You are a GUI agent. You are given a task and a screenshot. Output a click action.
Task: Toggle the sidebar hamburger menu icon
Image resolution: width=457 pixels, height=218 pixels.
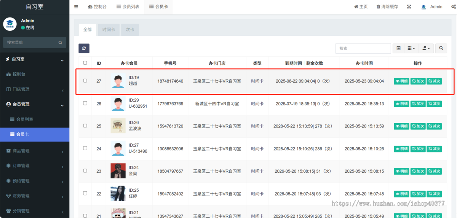[76, 7]
